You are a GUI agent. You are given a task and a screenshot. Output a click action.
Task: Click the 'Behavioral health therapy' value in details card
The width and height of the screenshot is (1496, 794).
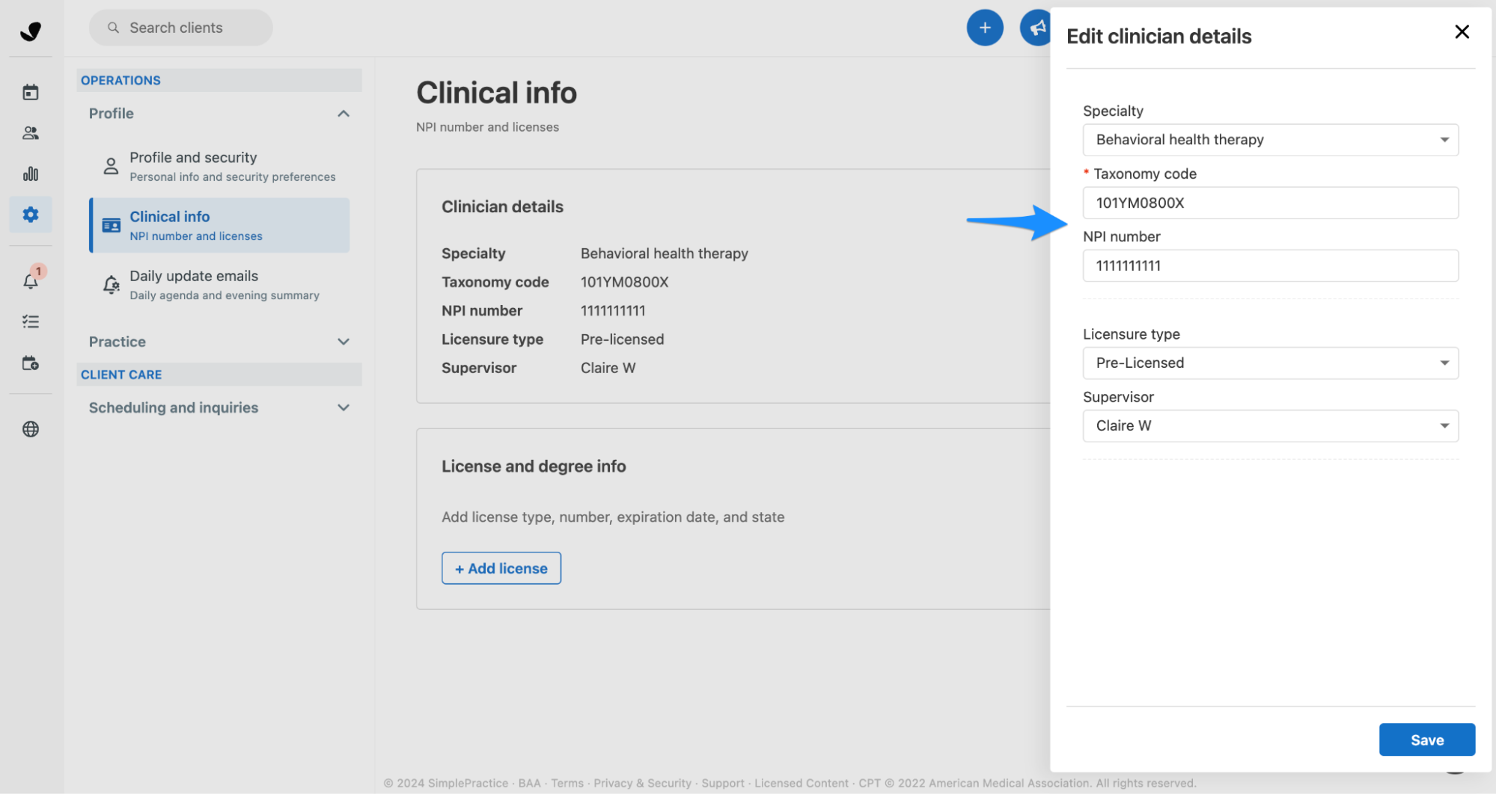(665, 253)
